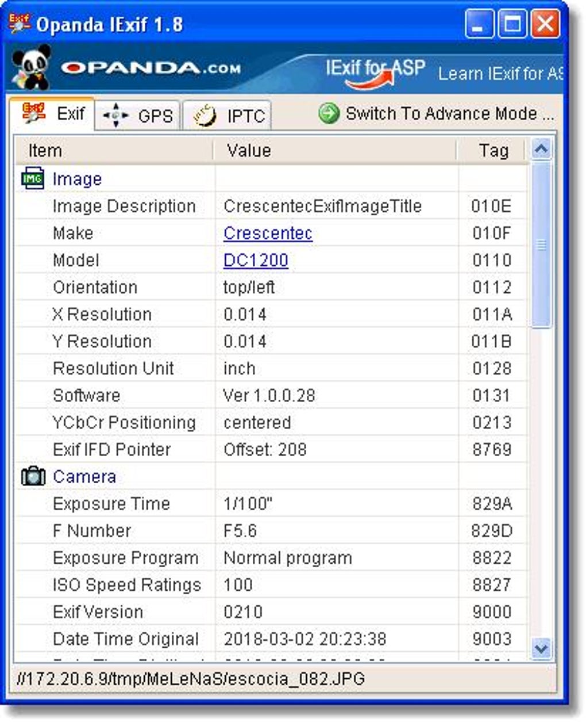Close the Opanda IExif window
This screenshot has height=722, width=586.
tap(545, 25)
